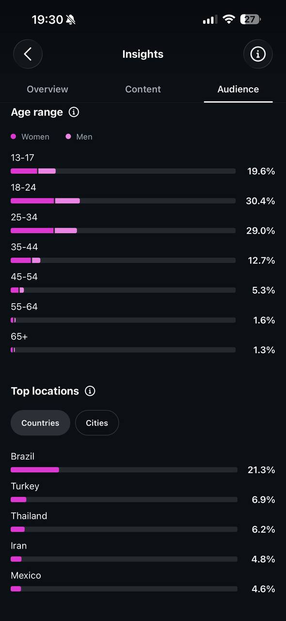Switch to the Cities filter pill
286x621 pixels.
[x=97, y=423]
